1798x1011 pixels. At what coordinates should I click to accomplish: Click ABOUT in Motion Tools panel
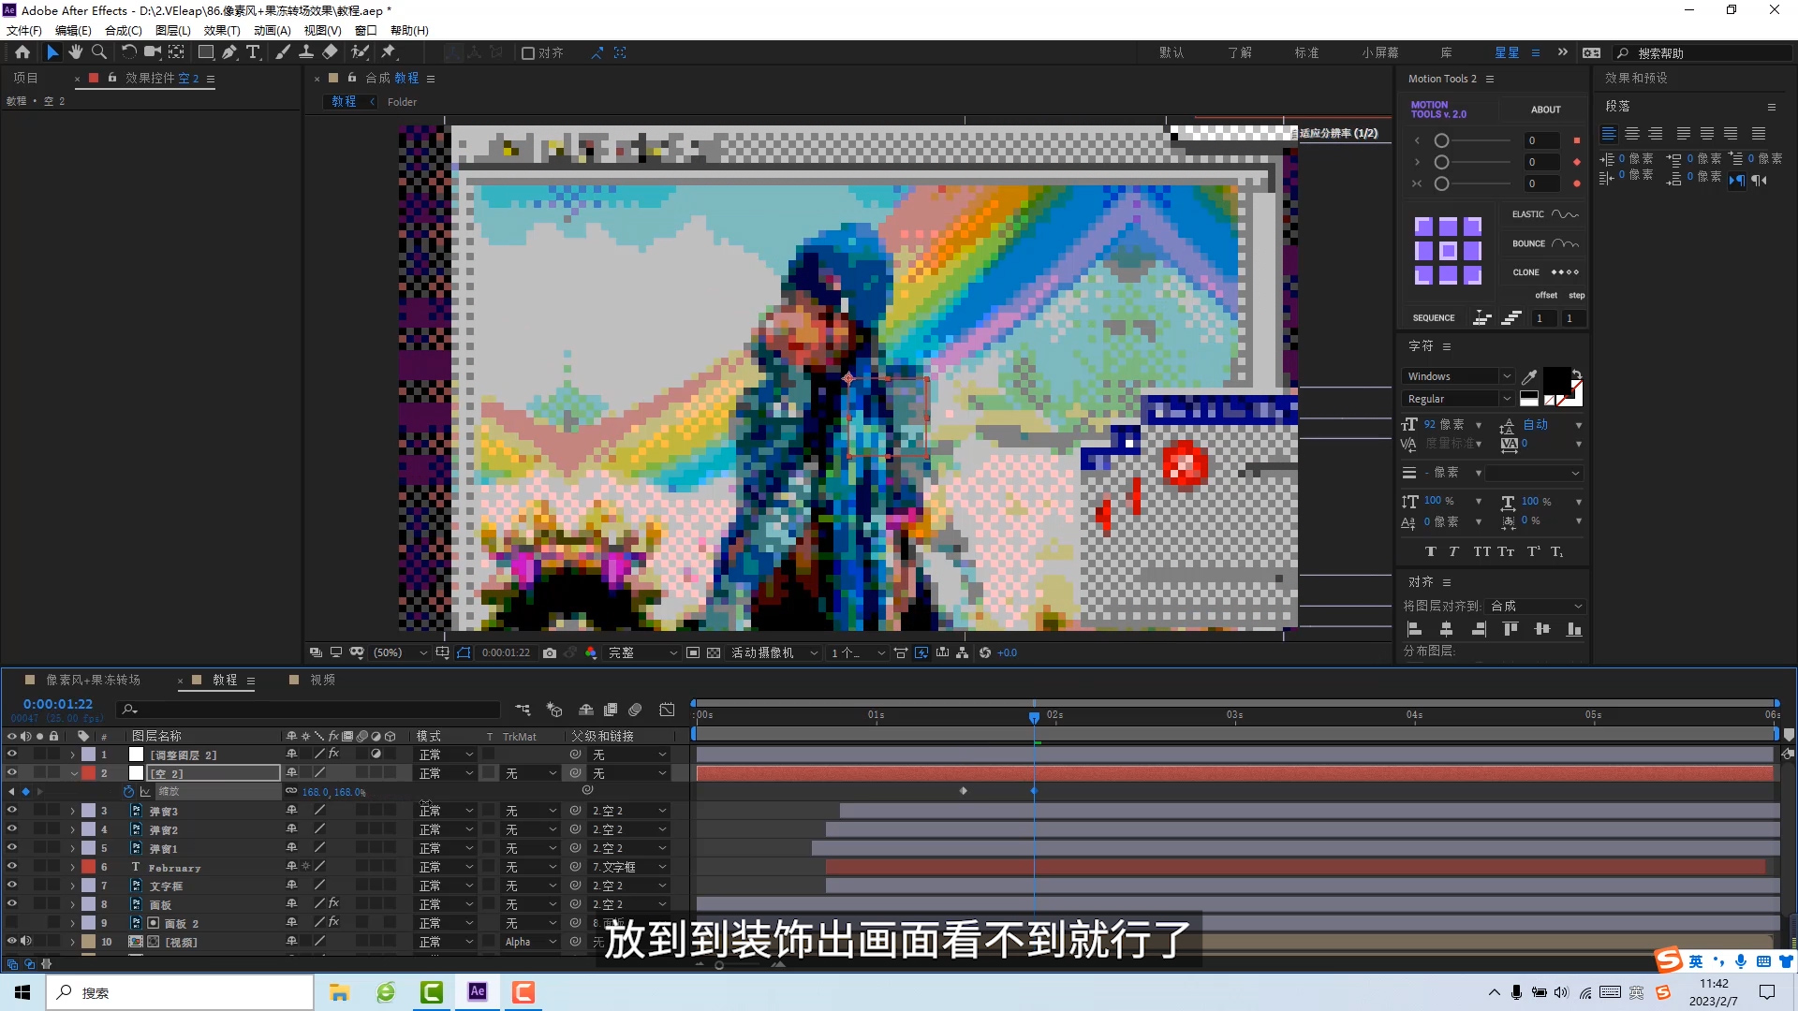(1545, 110)
